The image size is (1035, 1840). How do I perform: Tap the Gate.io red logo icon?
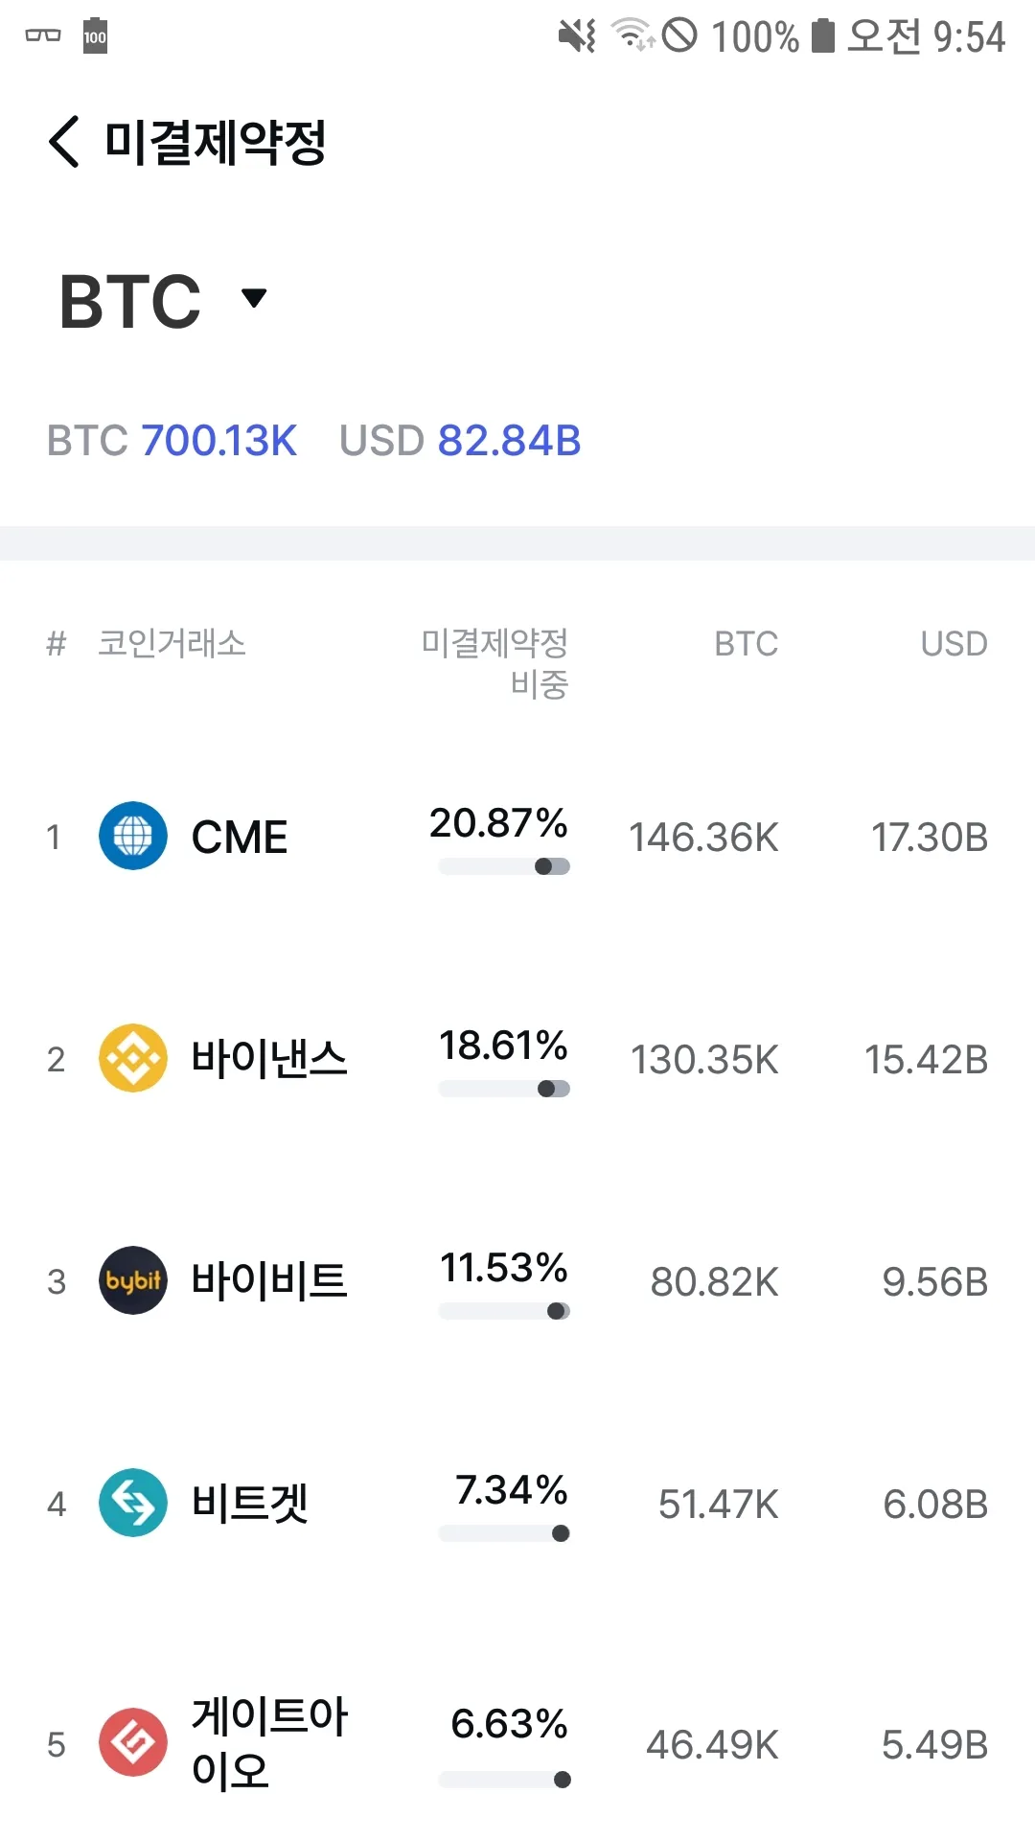tap(133, 1742)
